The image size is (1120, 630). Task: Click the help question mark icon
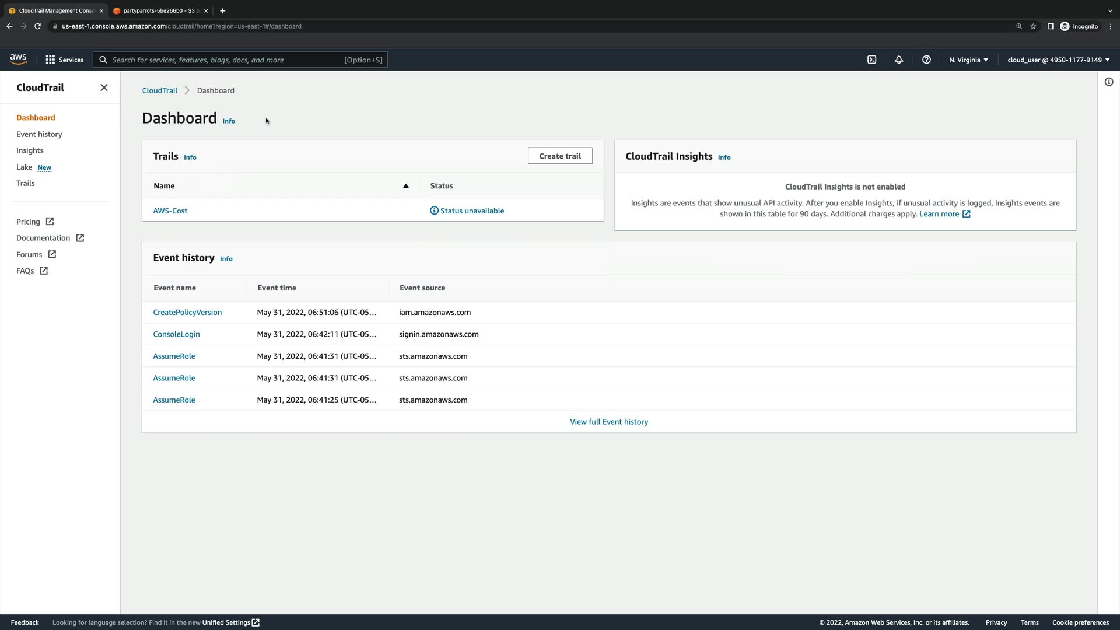pyautogui.click(x=926, y=60)
